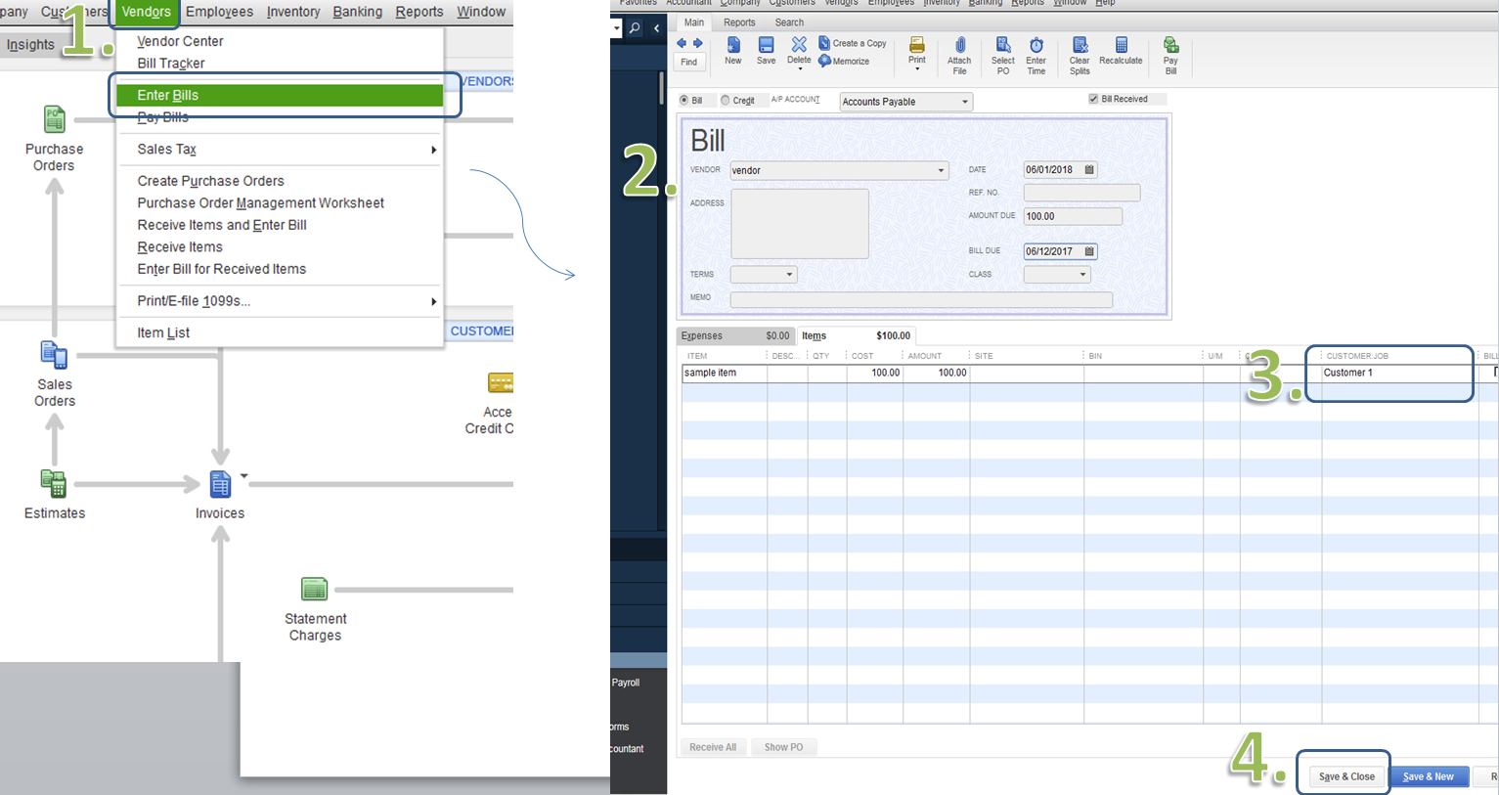Click the Enter Time icon
The width and height of the screenshot is (1499, 795).
click(1036, 45)
